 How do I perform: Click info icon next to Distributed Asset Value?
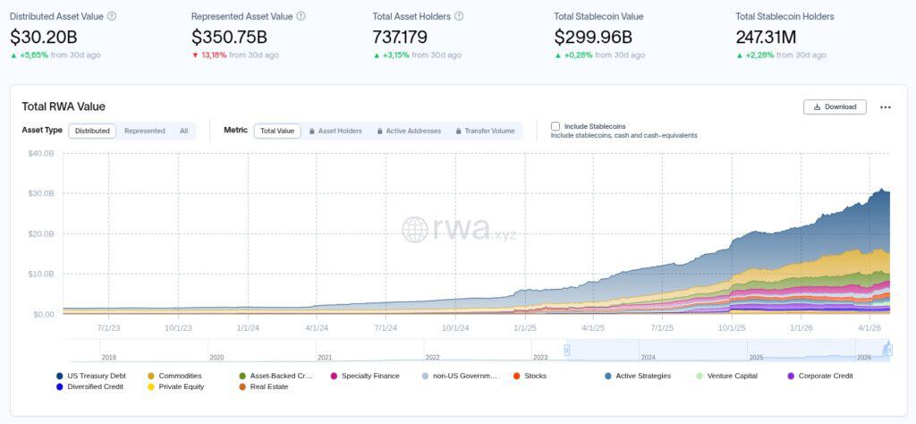(x=112, y=16)
